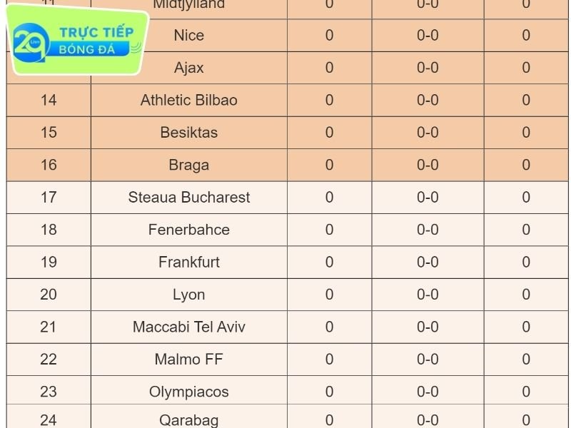
Task: Select the Nice team name
Action: pos(189,35)
